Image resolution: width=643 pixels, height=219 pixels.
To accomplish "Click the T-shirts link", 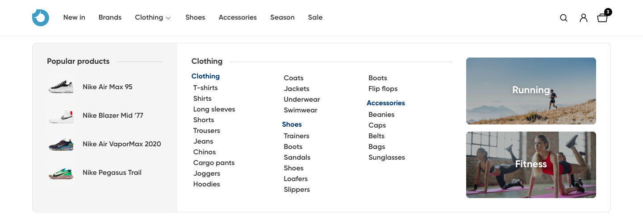I will pos(205,88).
